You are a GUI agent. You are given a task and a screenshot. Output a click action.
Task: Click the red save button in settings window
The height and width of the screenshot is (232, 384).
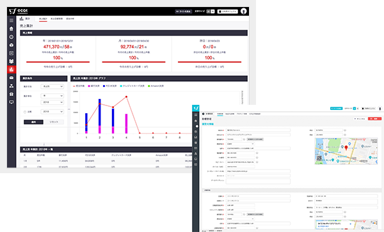[x=374, y=119]
